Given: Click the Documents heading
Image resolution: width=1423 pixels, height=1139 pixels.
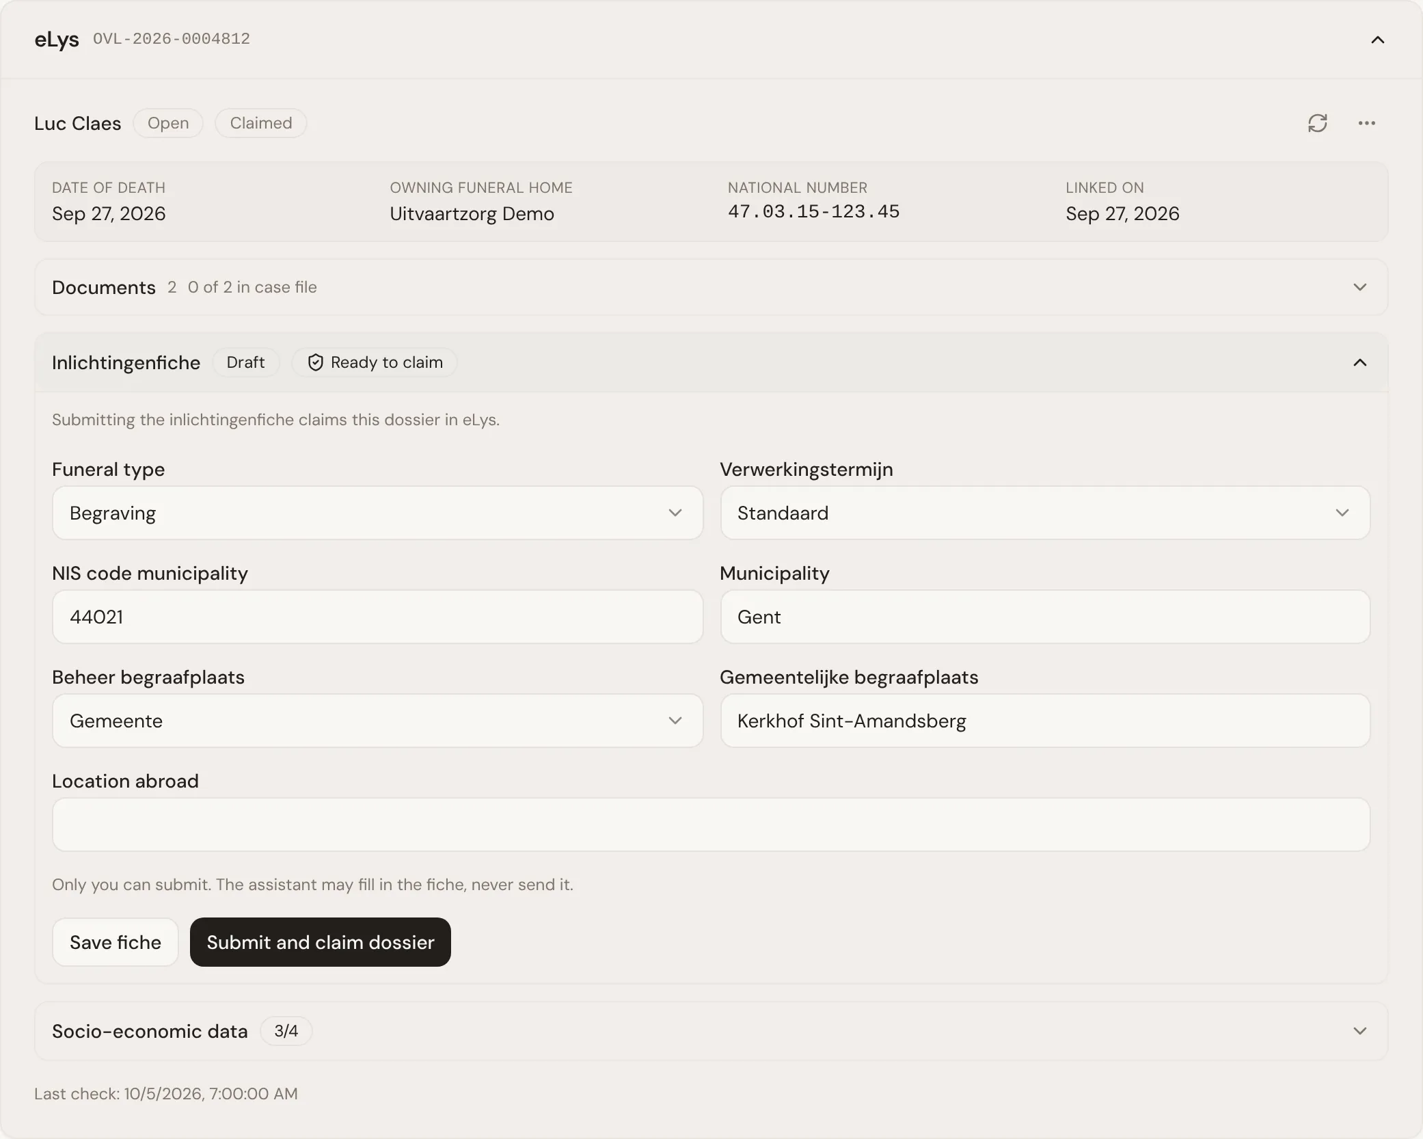Looking at the screenshot, I should point(104,287).
